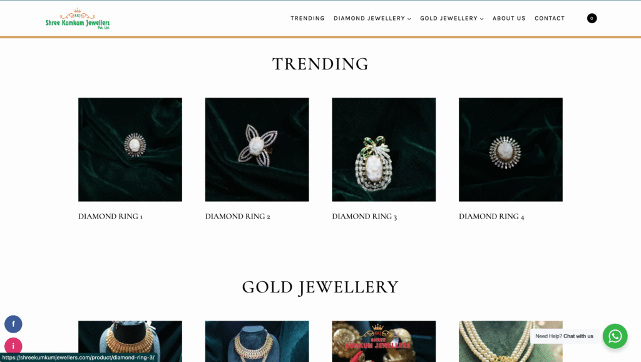This screenshot has height=362, width=641.
Task: Select the Diamond Ring 4 product image
Action: 511,149
